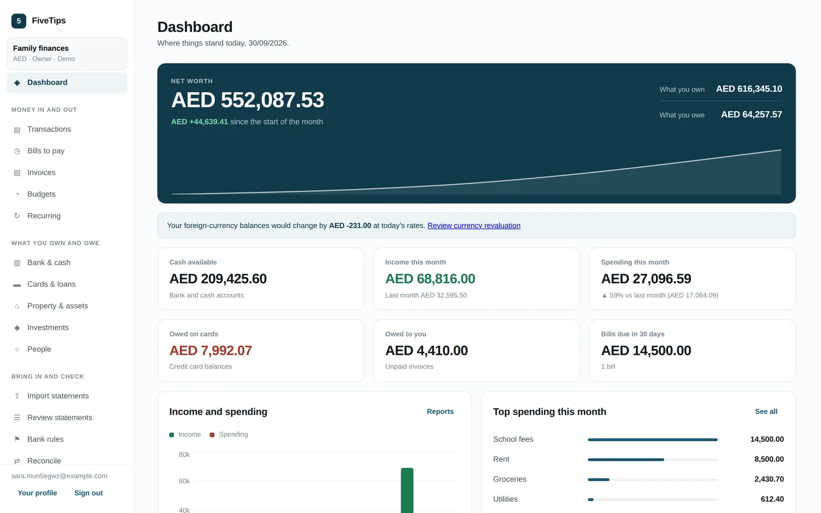This screenshot has height=513, width=821.
Task: Click the Import statements upload icon
Action: pyautogui.click(x=17, y=396)
